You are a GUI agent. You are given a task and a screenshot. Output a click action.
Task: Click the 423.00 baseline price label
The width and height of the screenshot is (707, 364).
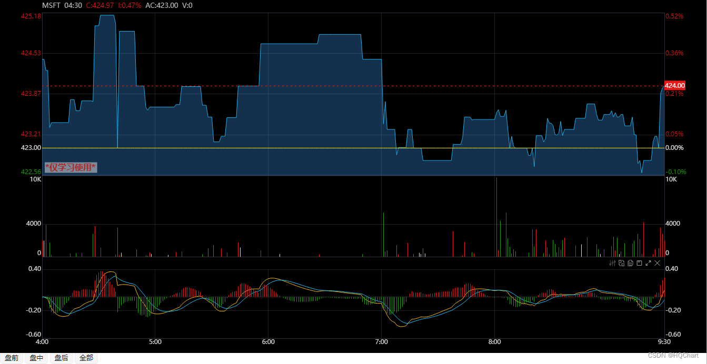pos(31,148)
